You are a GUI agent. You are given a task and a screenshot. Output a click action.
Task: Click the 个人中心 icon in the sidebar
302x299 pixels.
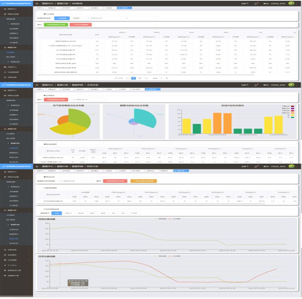(x=4, y=265)
